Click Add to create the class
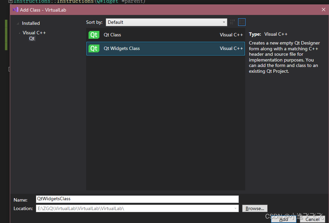 click(284, 219)
